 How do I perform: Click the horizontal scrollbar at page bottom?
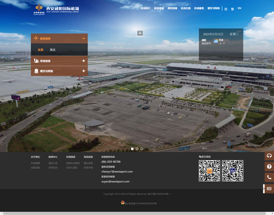coord(137,213)
